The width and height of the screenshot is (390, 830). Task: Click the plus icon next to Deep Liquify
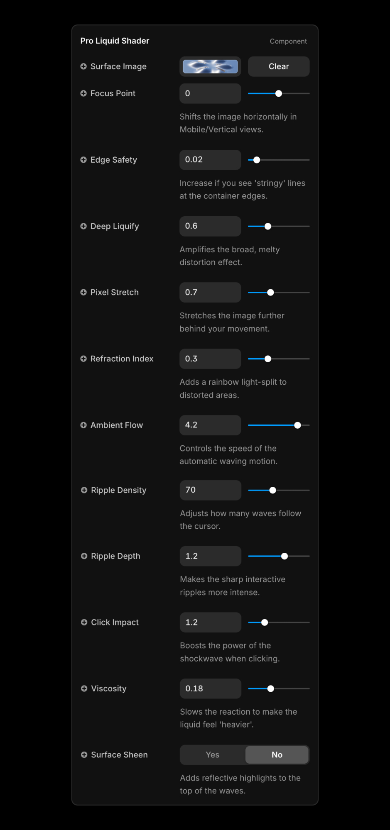pyautogui.click(x=83, y=226)
